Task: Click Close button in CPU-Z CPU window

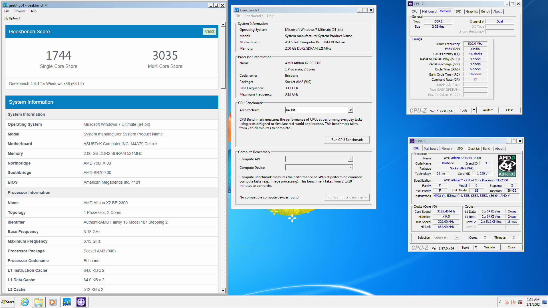Action: click(511, 247)
